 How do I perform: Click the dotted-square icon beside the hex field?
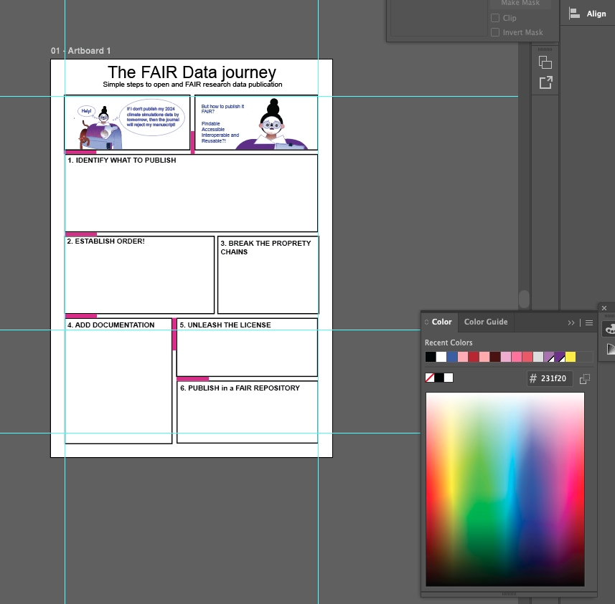584,378
